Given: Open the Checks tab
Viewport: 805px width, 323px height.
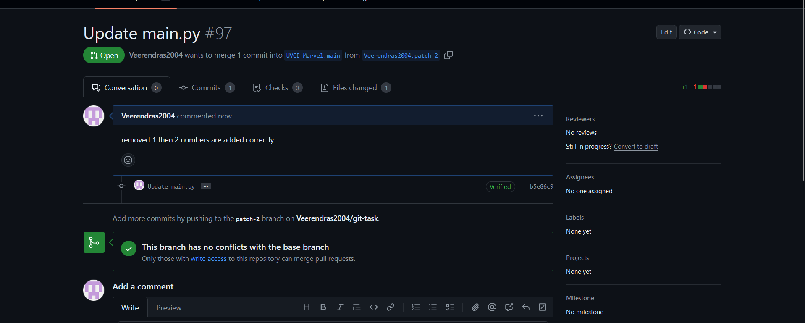Looking at the screenshot, I should pos(277,87).
